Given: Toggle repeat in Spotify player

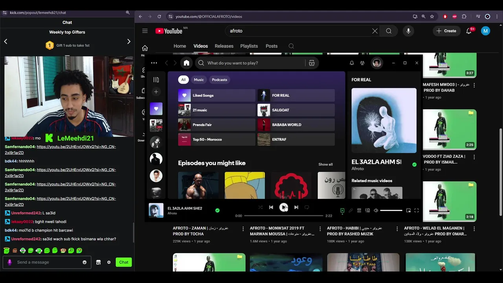Looking at the screenshot, I should coord(307,207).
